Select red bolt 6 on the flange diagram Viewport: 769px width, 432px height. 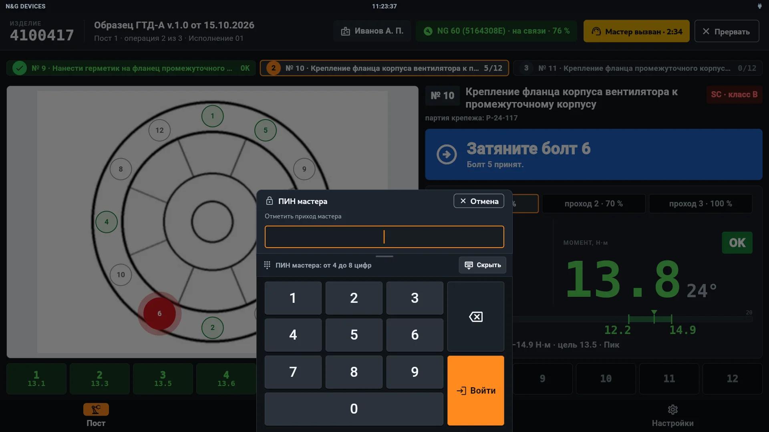pyautogui.click(x=159, y=314)
